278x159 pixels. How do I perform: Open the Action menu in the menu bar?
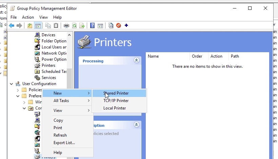point(28,17)
